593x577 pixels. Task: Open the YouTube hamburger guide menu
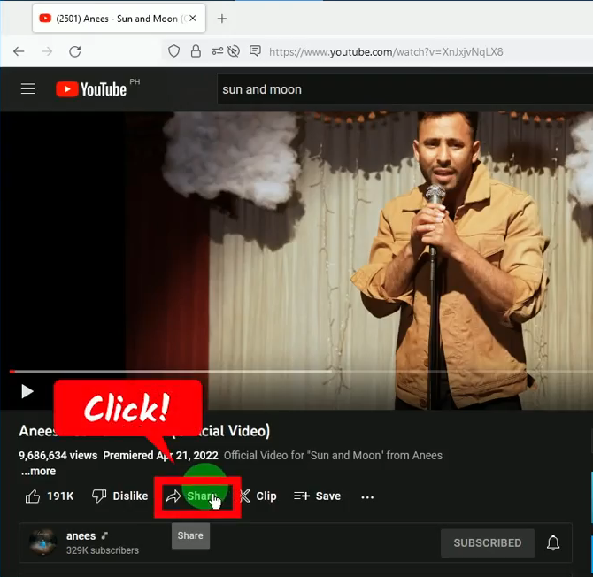(x=28, y=89)
